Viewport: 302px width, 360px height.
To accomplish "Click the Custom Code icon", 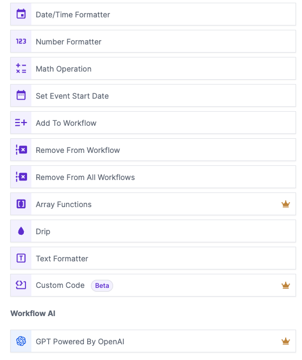I will tap(21, 285).
